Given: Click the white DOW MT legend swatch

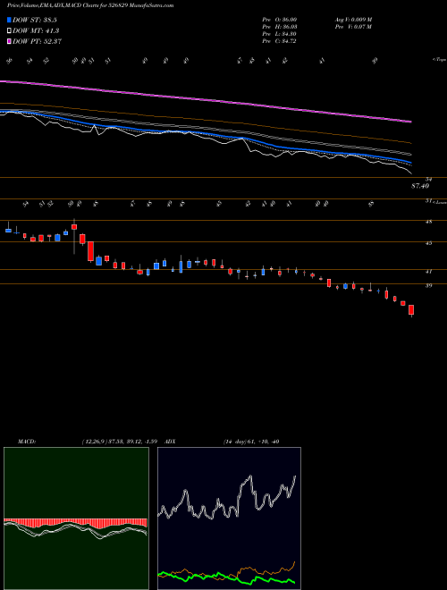Looking at the screenshot, I should click(10, 31).
